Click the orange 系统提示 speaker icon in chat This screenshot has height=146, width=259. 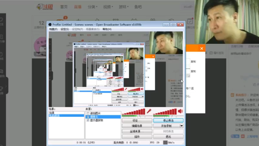[x=232, y=95]
